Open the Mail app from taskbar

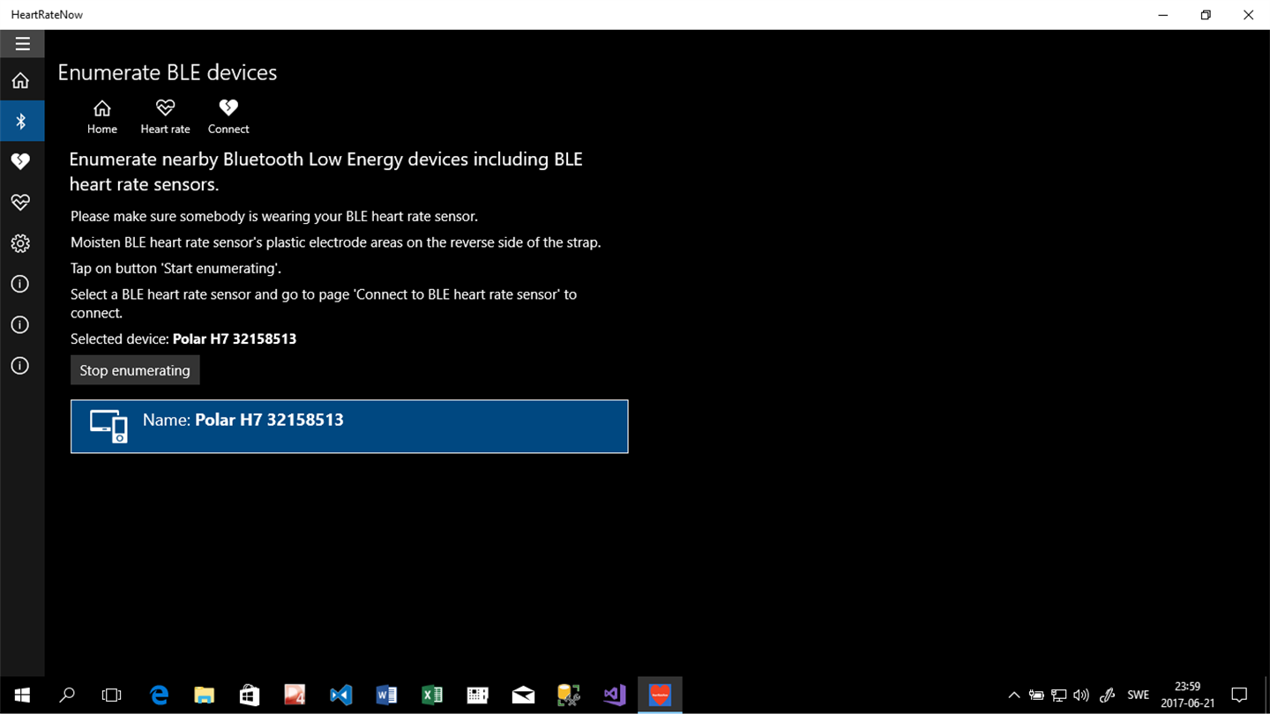coord(523,695)
